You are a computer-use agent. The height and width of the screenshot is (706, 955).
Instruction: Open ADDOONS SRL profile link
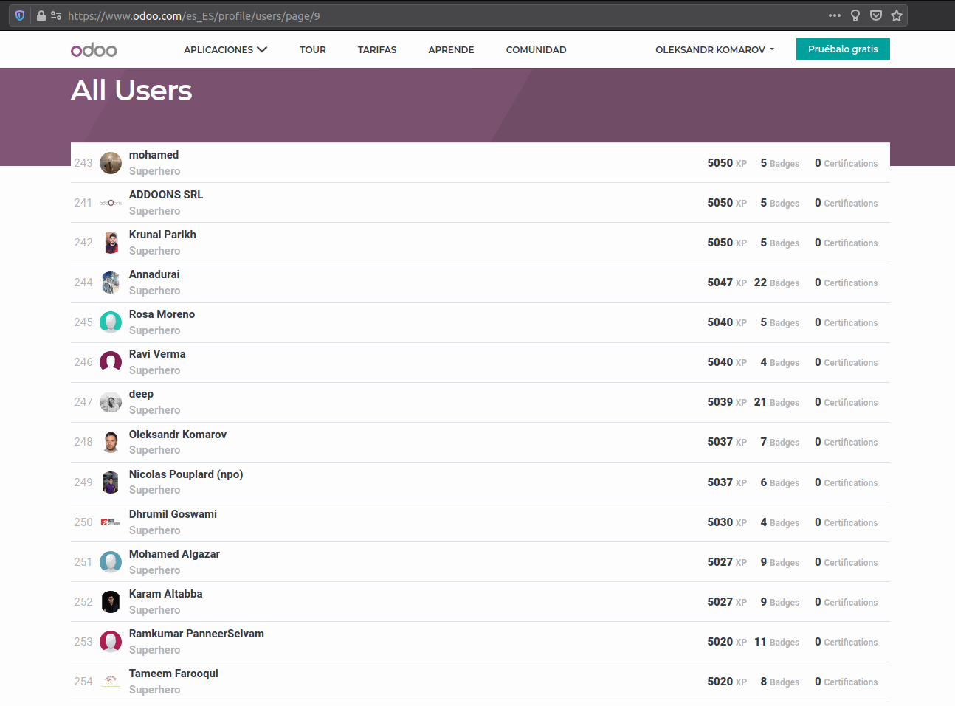point(166,195)
